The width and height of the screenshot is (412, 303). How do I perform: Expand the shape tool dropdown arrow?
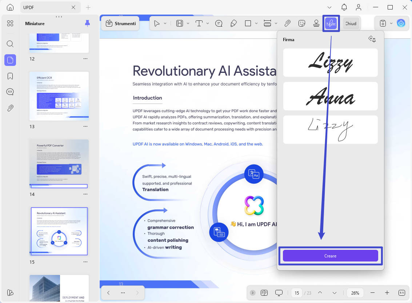[256, 23]
